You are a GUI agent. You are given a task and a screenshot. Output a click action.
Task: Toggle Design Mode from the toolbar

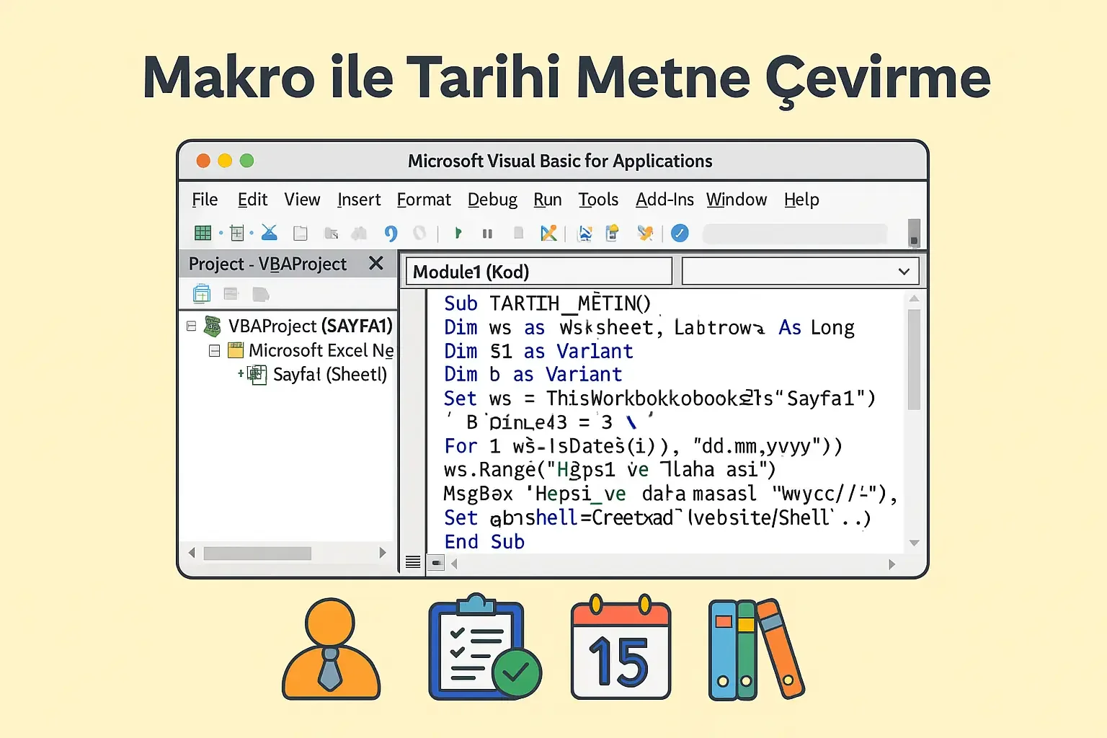tap(549, 232)
